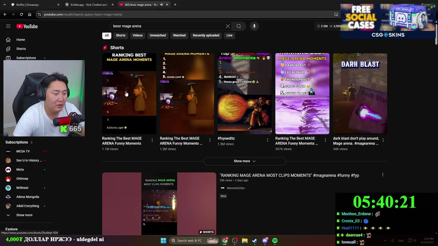
Task: Open the Ohiimaa channel
Action: (22, 179)
